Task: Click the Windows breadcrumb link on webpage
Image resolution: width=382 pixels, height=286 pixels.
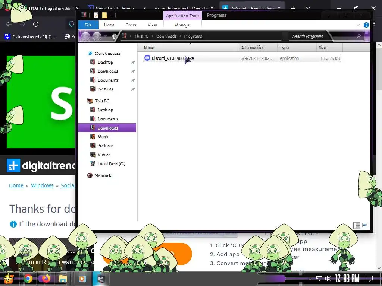Action: coord(42,185)
